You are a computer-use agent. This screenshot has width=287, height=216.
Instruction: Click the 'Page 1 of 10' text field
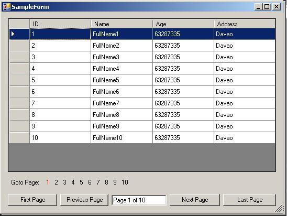point(139,200)
